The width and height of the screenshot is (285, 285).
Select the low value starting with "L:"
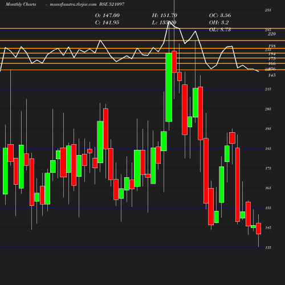click(x=164, y=23)
